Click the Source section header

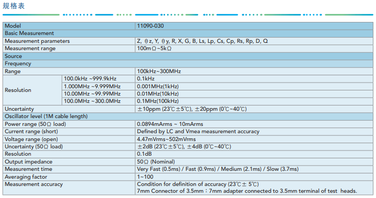pyautogui.click(x=188, y=56)
